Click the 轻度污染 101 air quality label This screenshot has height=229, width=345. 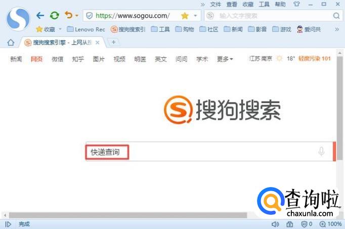tap(315, 59)
